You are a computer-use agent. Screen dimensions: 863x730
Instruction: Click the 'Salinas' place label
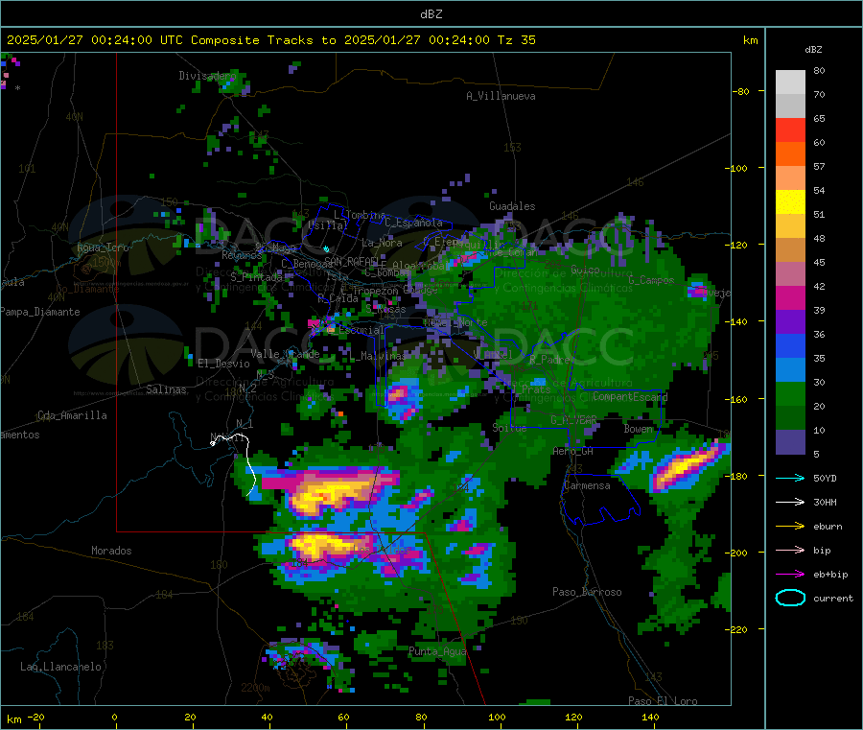[166, 389]
